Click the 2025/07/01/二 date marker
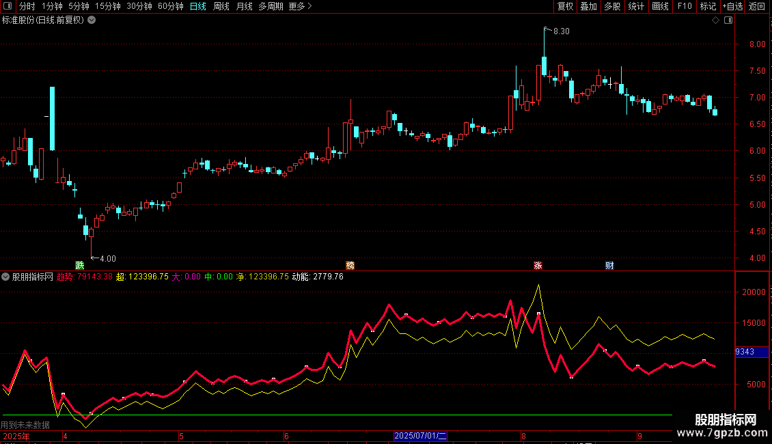 [x=420, y=436]
